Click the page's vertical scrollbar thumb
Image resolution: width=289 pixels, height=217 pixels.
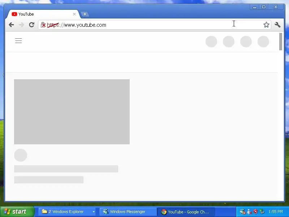point(281,42)
